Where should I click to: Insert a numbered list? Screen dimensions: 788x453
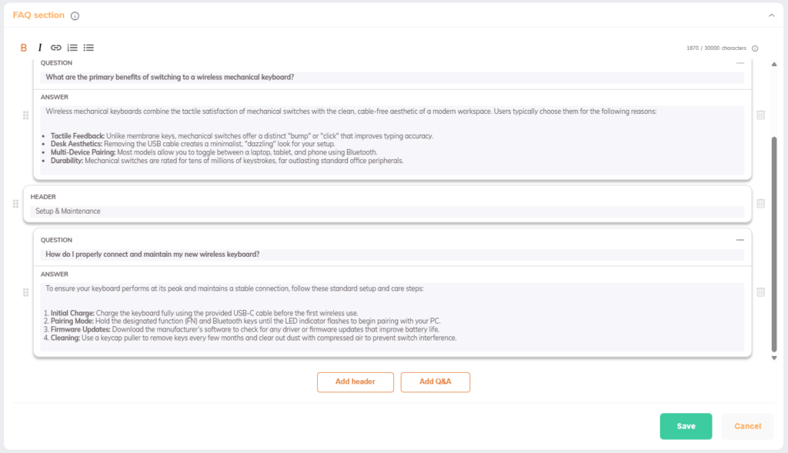click(x=72, y=48)
